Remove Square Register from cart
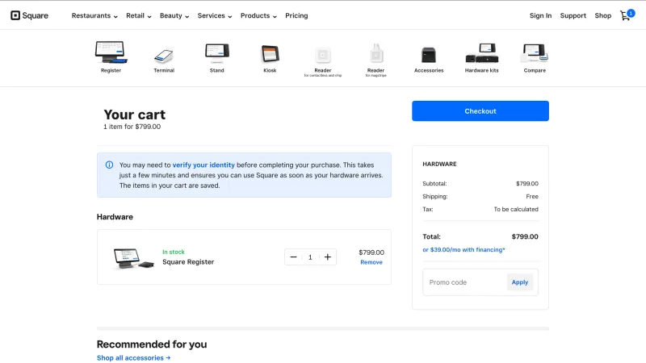This screenshot has width=646, height=363. (371, 262)
